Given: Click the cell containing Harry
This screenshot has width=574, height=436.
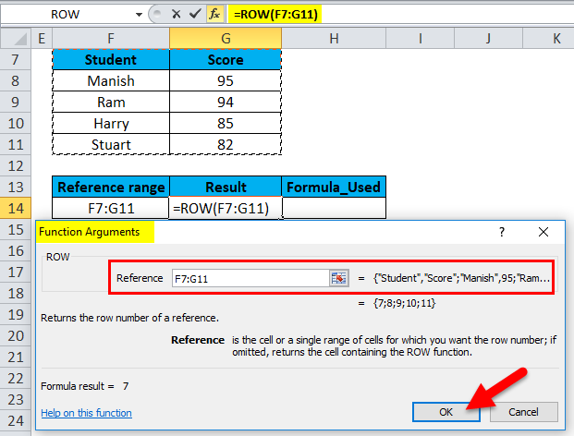Looking at the screenshot, I should tap(111, 123).
